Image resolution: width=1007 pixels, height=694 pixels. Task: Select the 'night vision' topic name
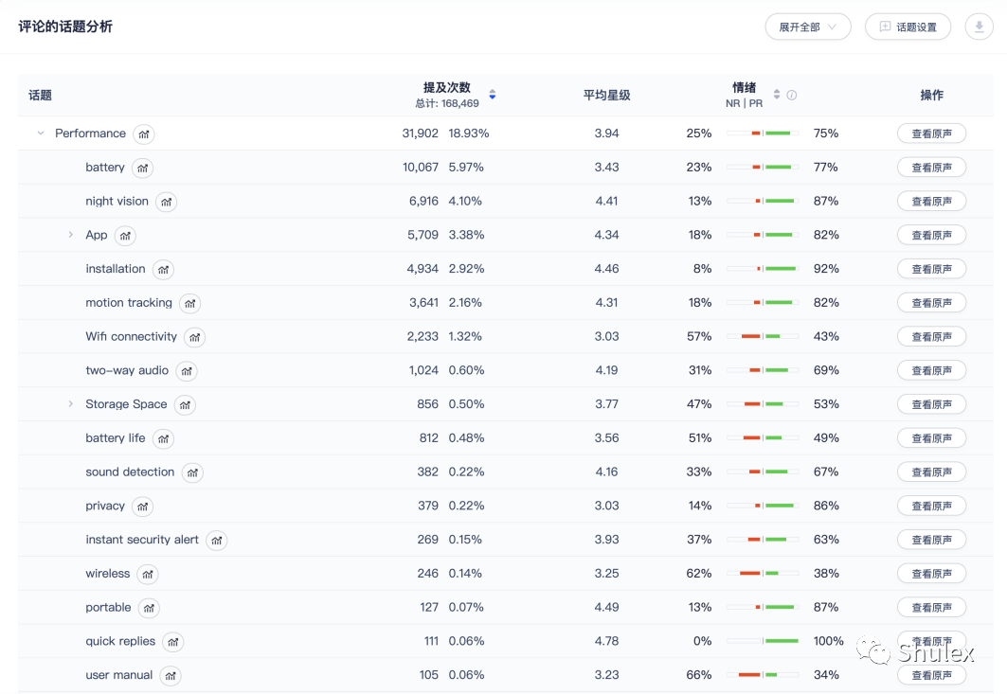pyautogui.click(x=117, y=201)
